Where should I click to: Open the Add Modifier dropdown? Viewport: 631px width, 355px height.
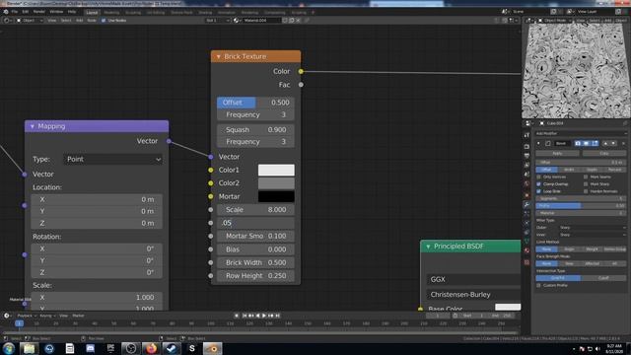click(x=581, y=134)
